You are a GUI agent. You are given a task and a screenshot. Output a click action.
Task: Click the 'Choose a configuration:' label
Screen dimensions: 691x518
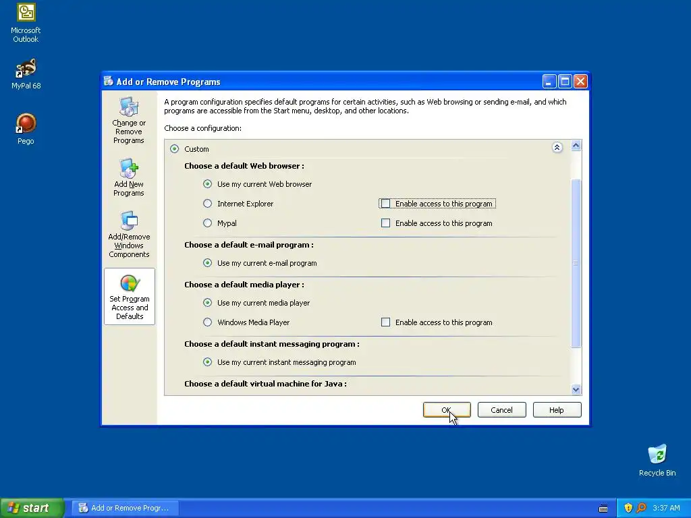coord(202,128)
